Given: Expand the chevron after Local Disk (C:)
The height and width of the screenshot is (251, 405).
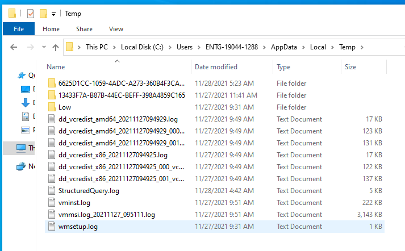Looking at the screenshot, I should (170, 47).
